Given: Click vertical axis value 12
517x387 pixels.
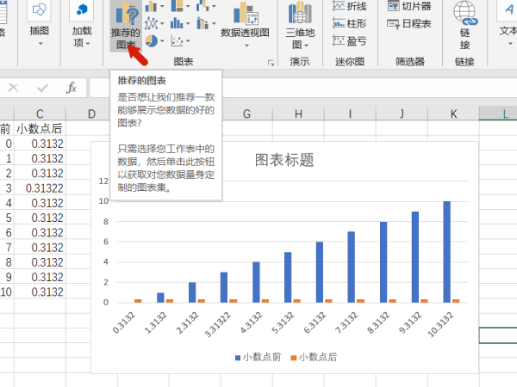Looking at the screenshot, I should [x=103, y=181].
